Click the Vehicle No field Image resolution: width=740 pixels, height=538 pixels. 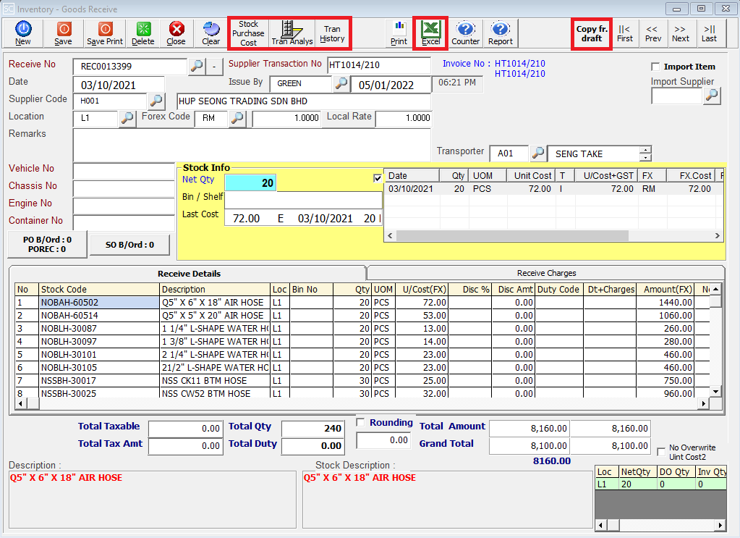(124, 170)
